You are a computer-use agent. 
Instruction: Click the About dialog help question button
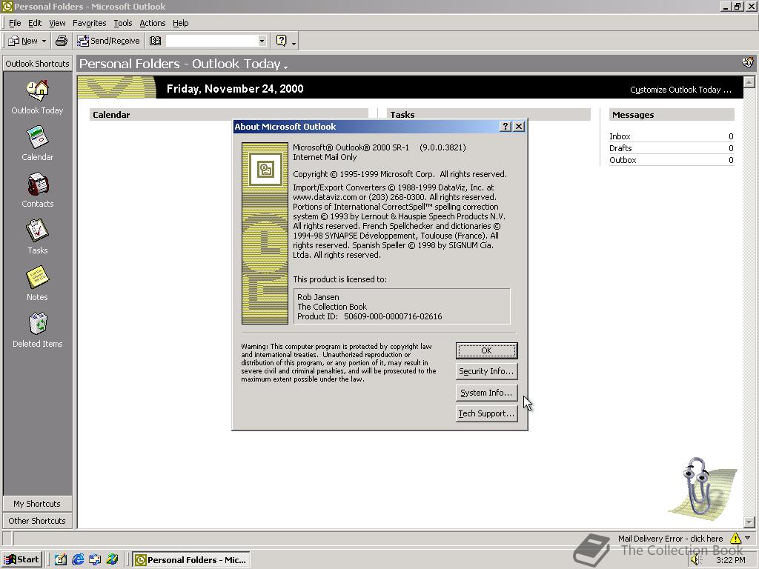(506, 126)
